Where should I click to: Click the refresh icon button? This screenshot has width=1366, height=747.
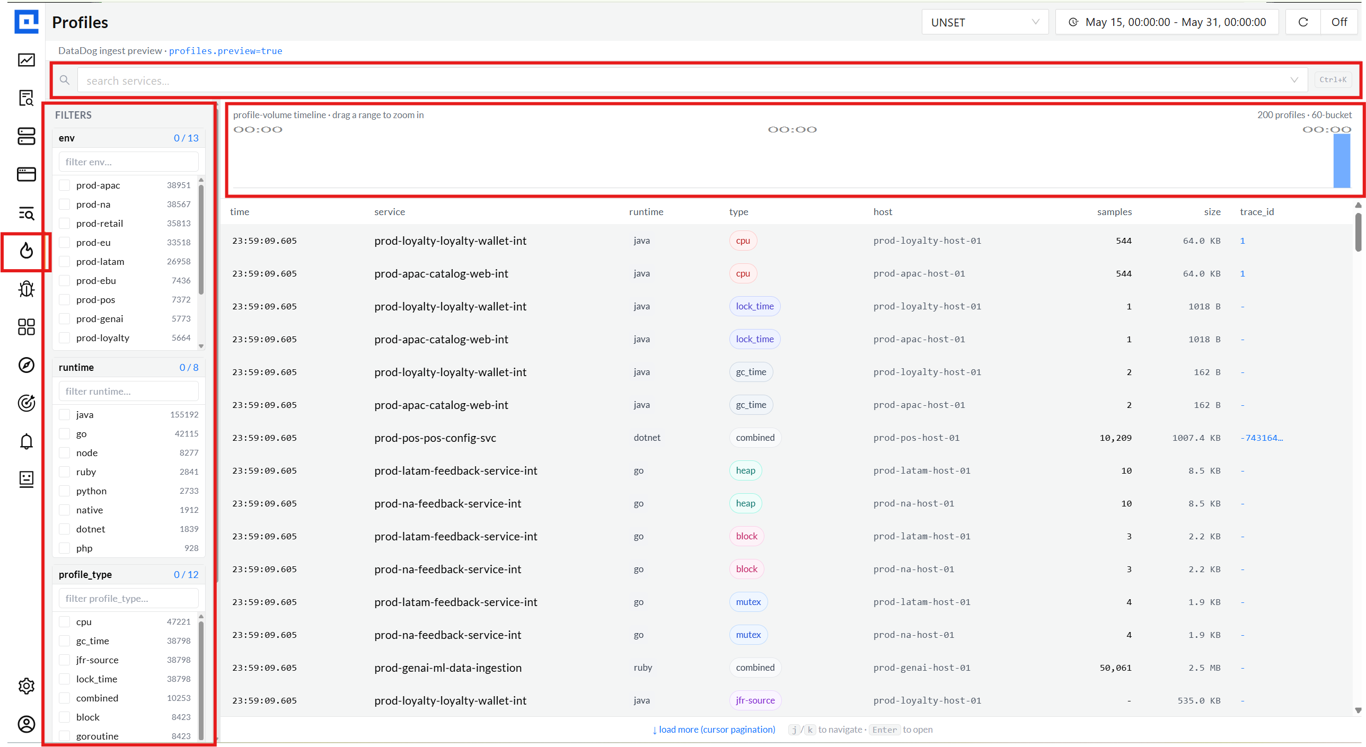click(x=1302, y=22)
